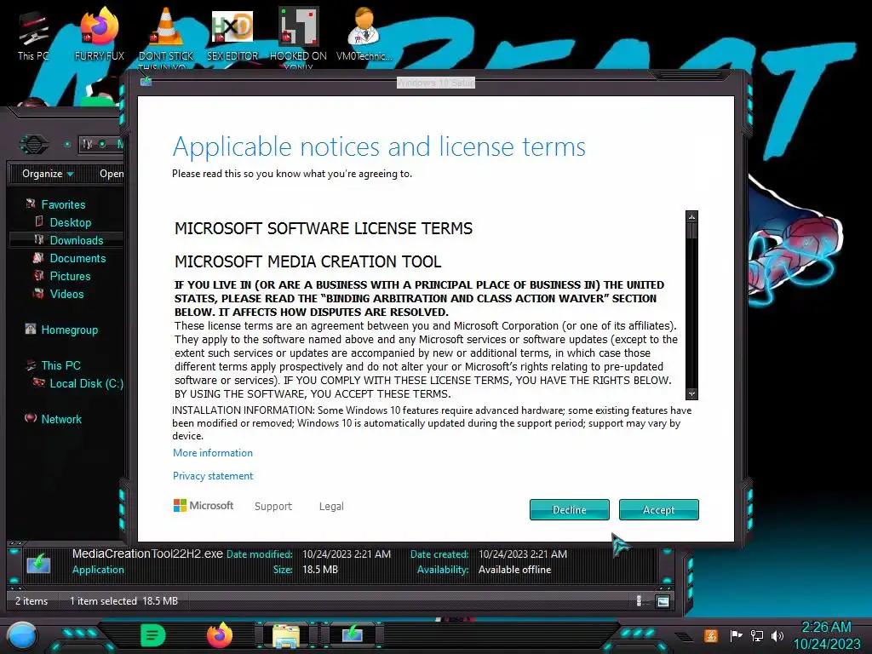Click Open in Explorer toolbar

[x=112, y=174]
